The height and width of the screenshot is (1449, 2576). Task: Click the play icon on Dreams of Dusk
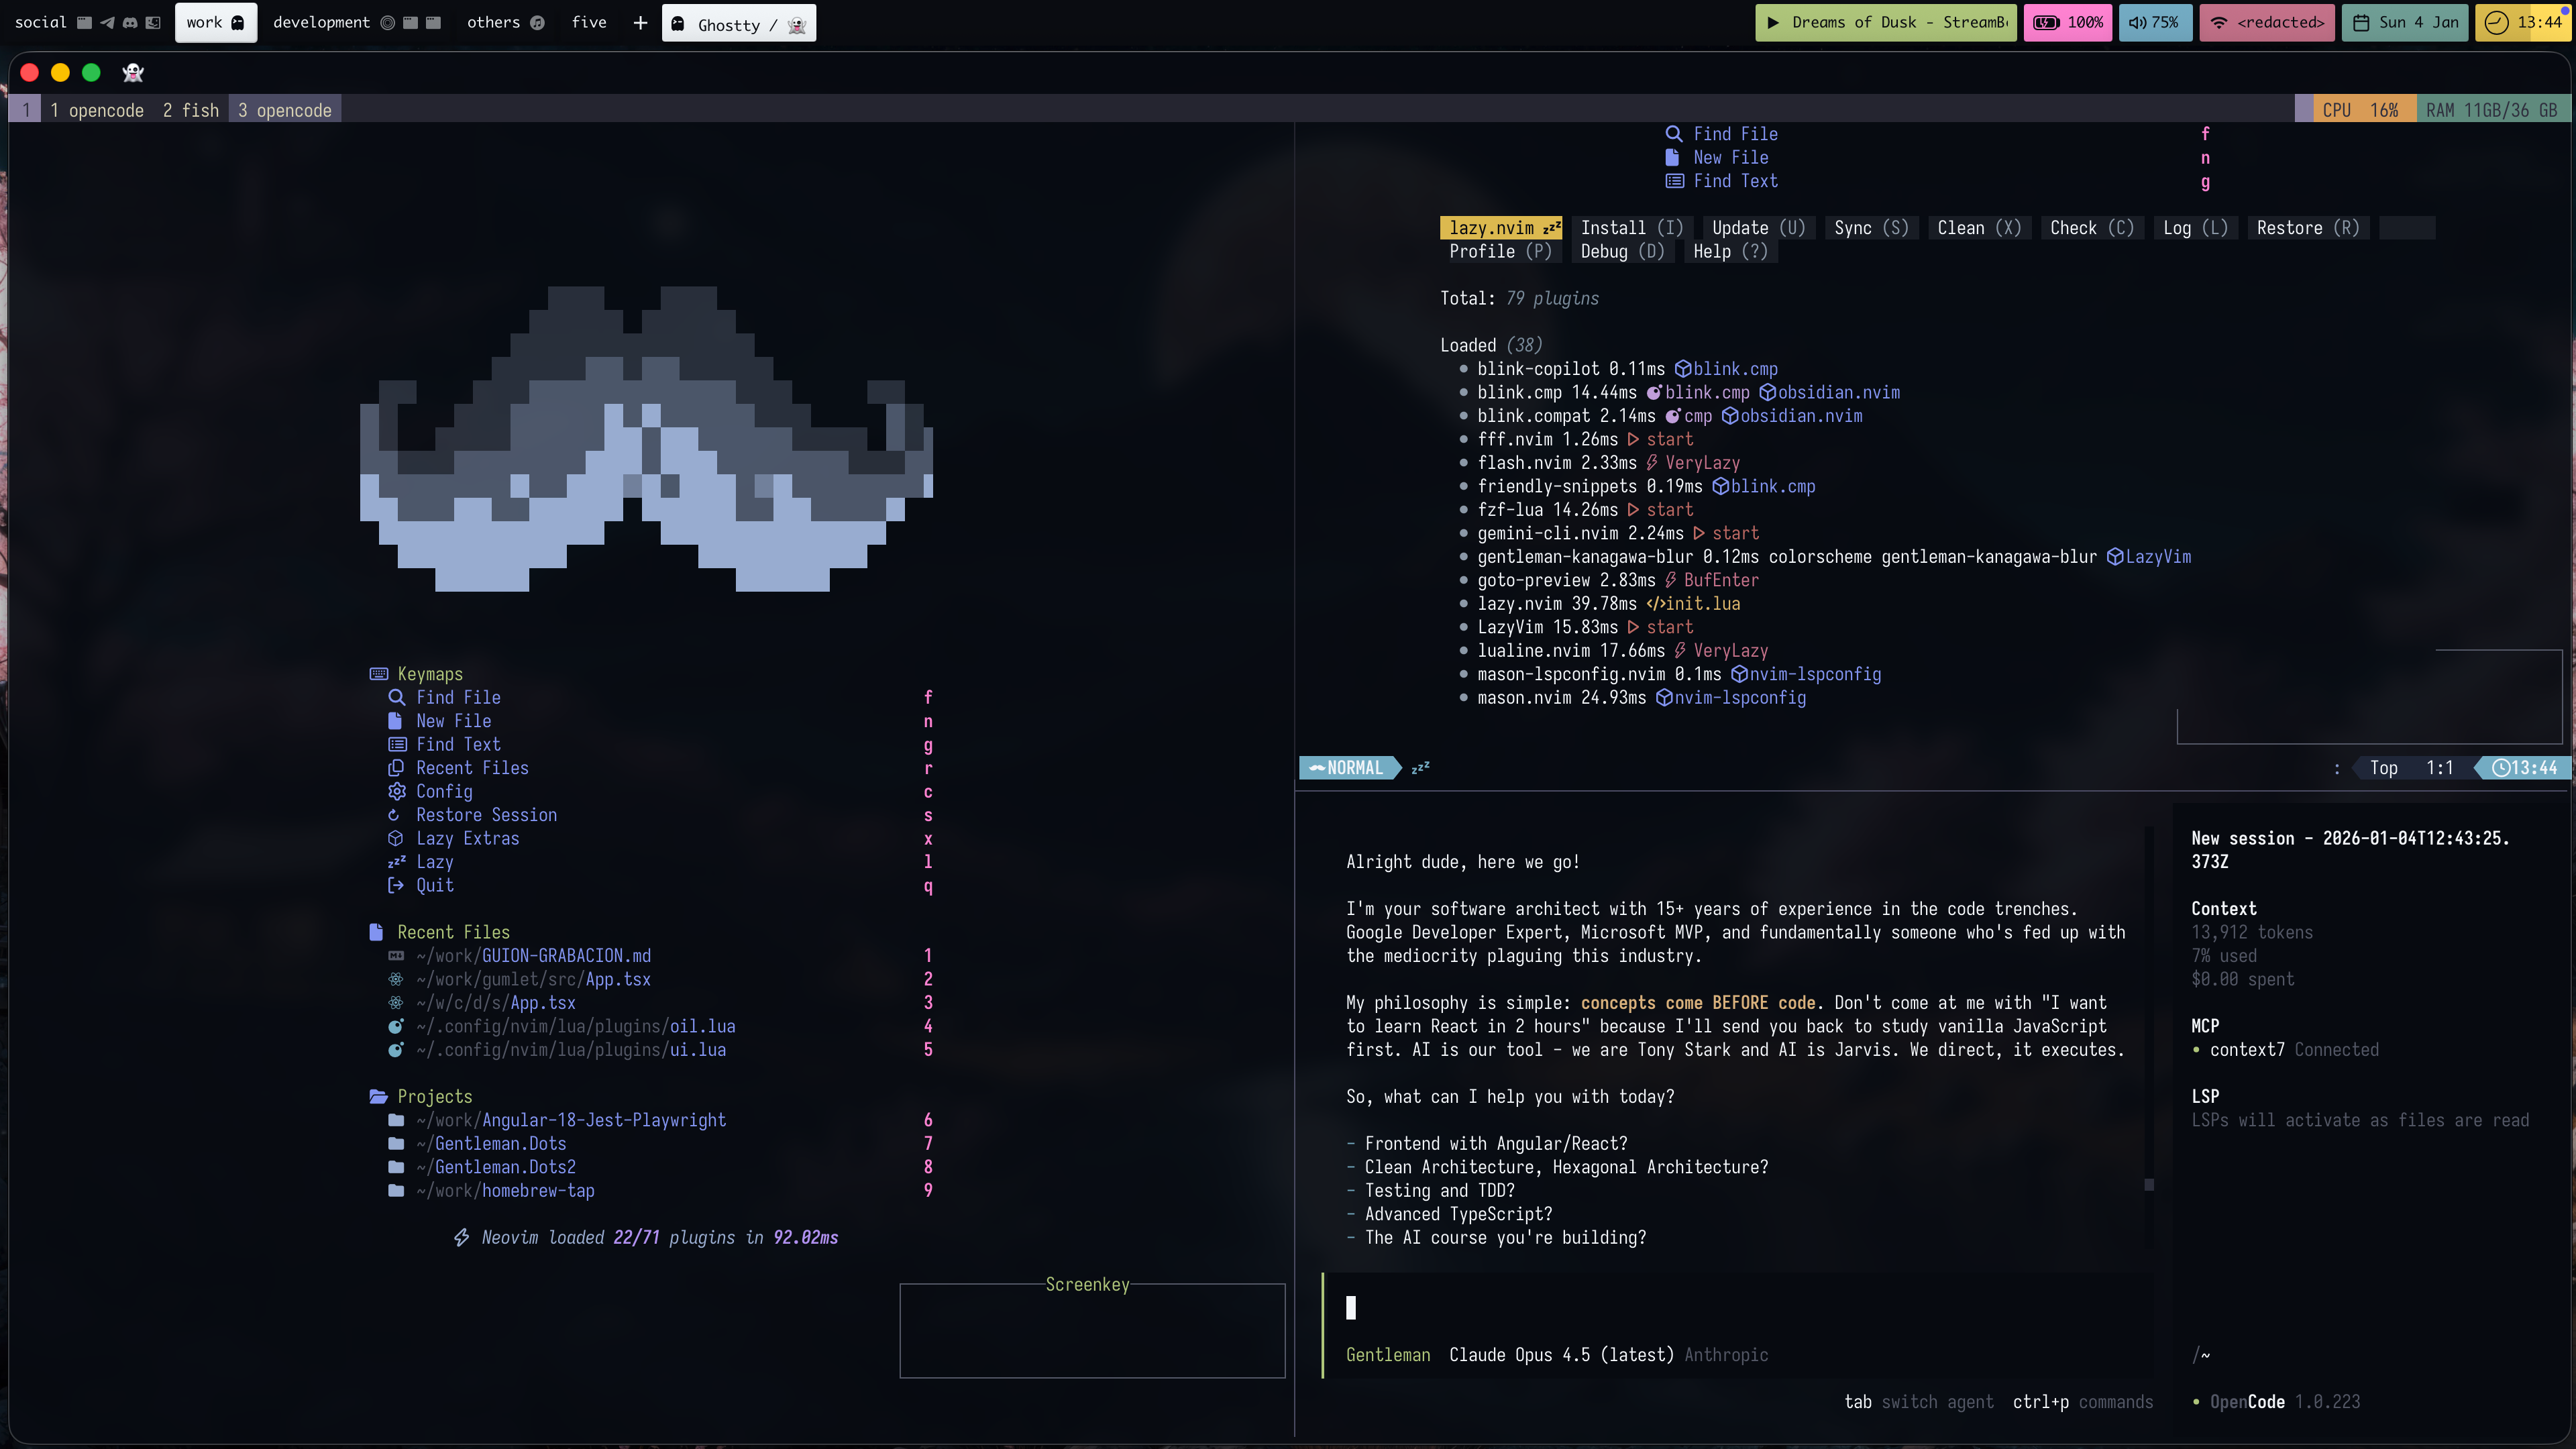point(1773,22)
